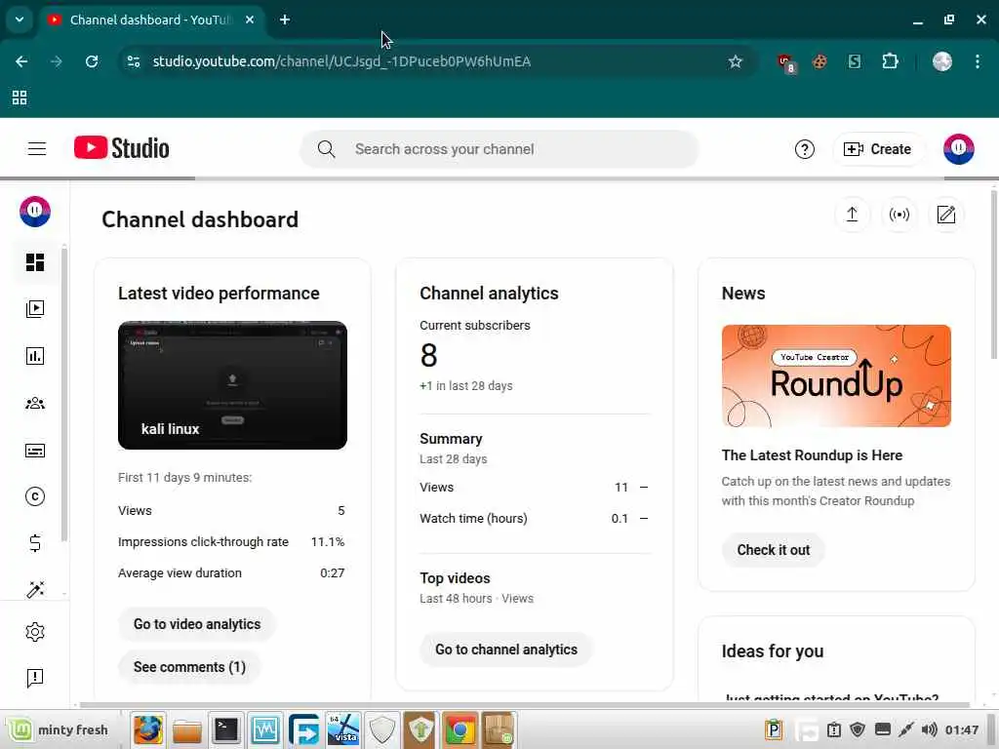Click Go to video analytics
The height and width of the screenshot is (749, 999).
[x=197, y=624]
